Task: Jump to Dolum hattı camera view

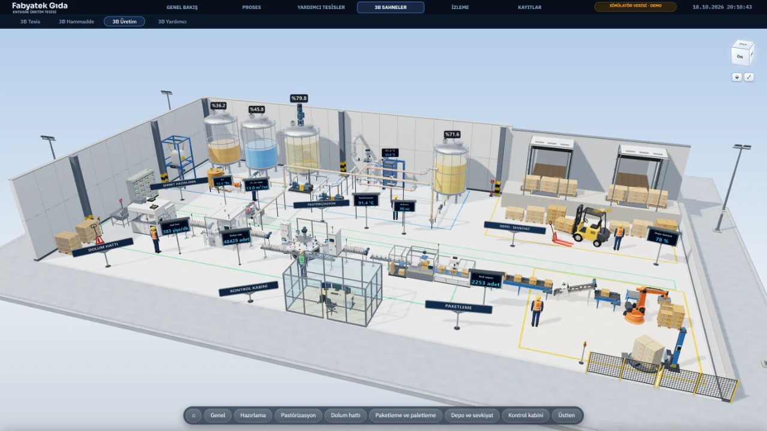Action: click(x=346, y=415)
